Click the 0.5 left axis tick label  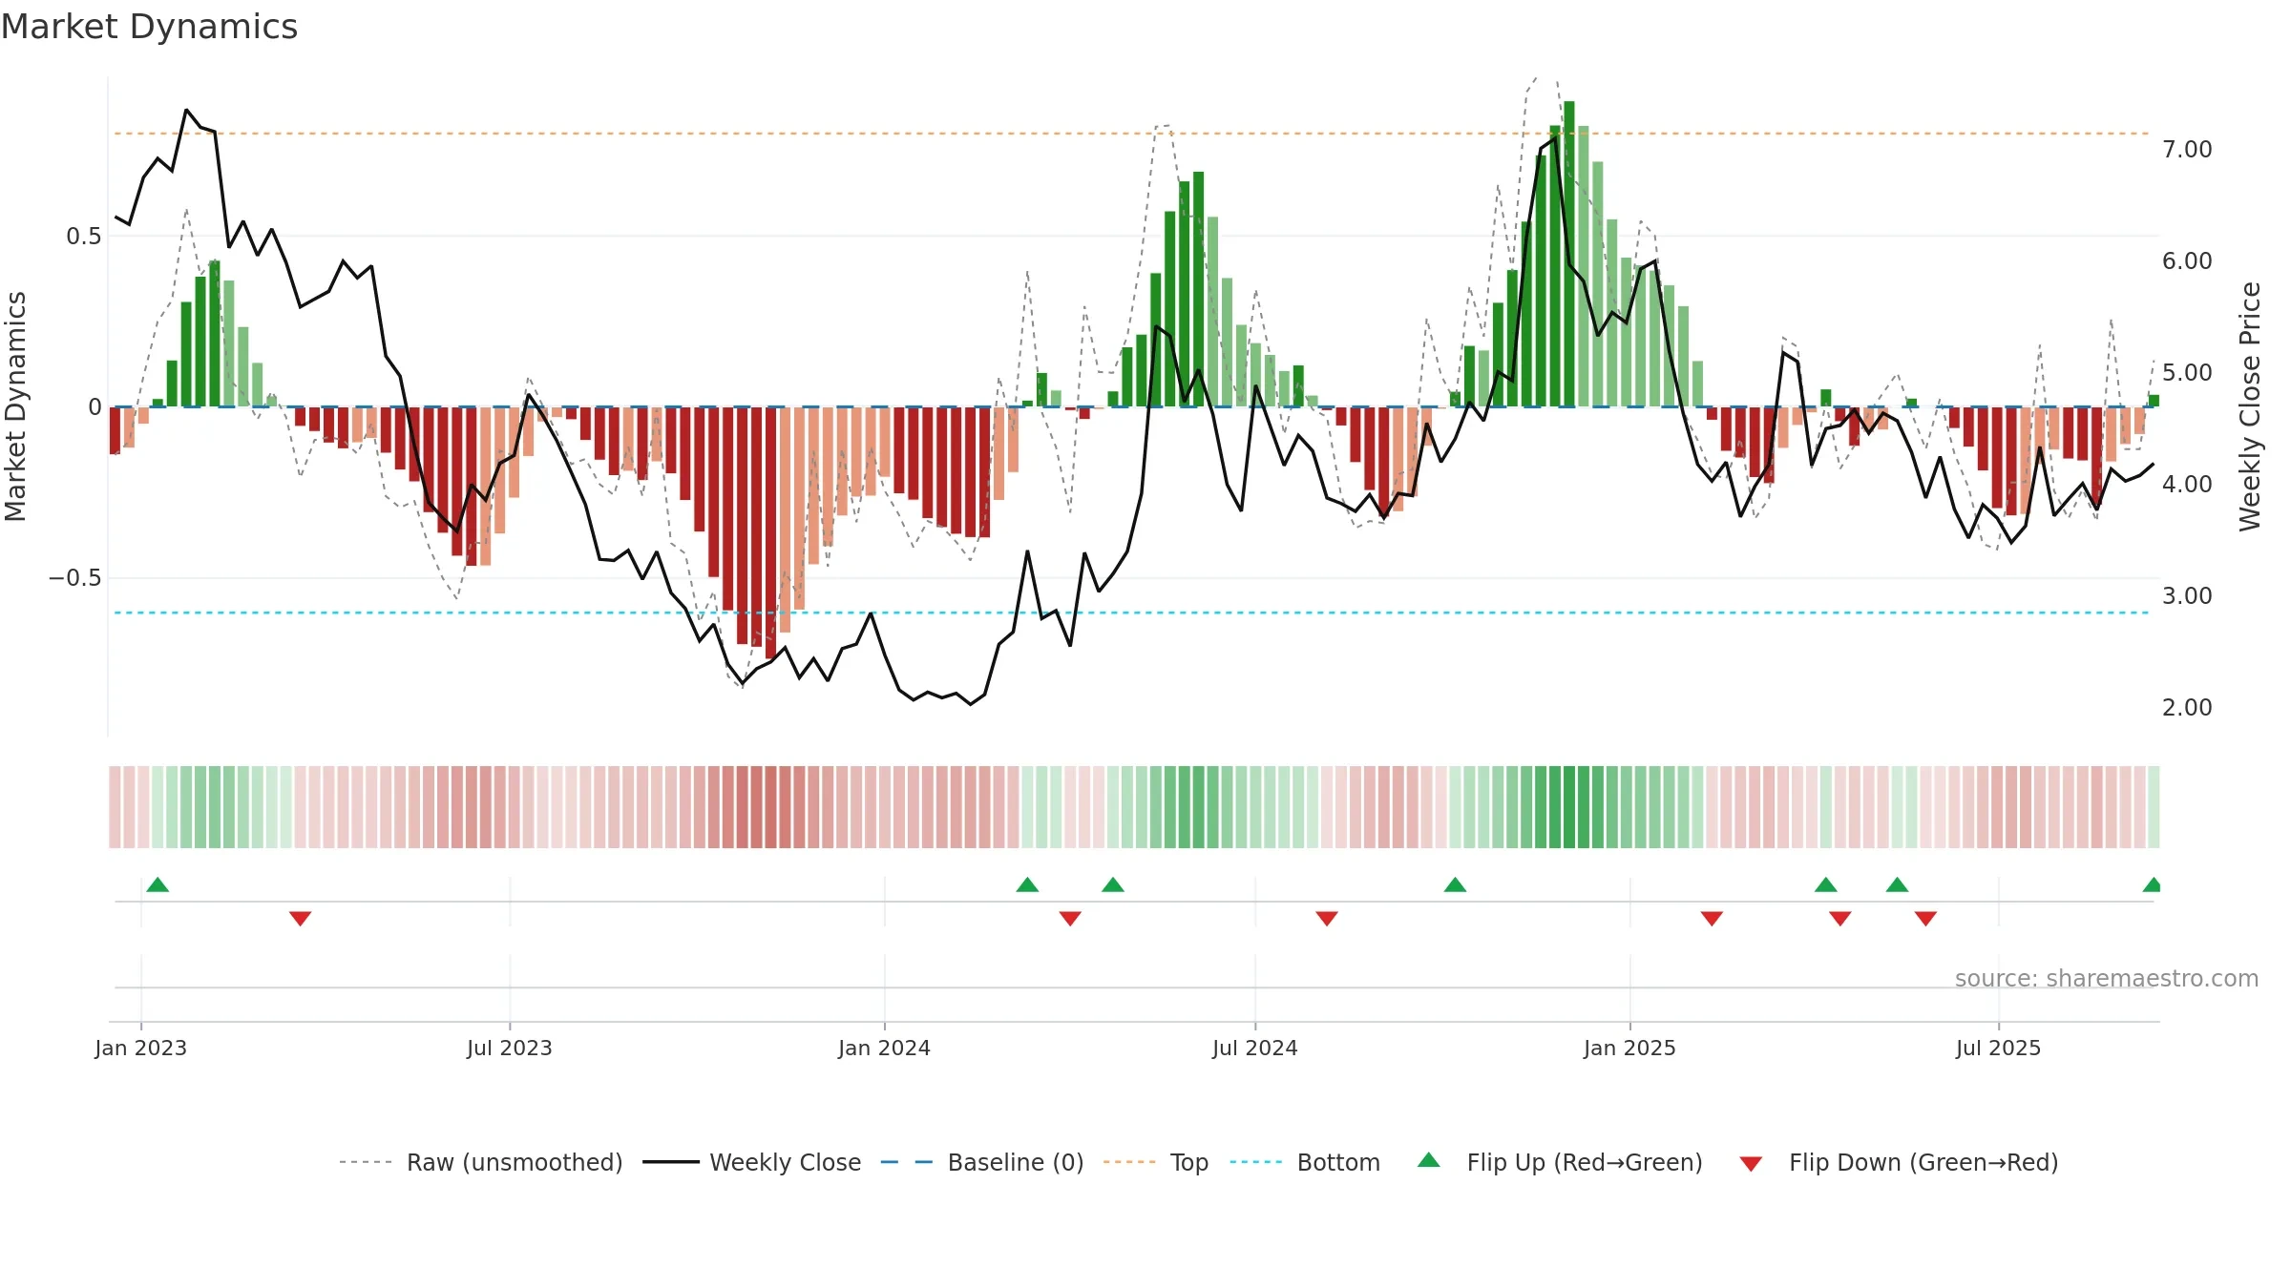click(x=84, y=237)
